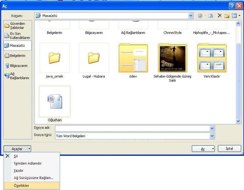
Task: Open Bilgisayarım from the places bar
Action: [x=17, y=65]
